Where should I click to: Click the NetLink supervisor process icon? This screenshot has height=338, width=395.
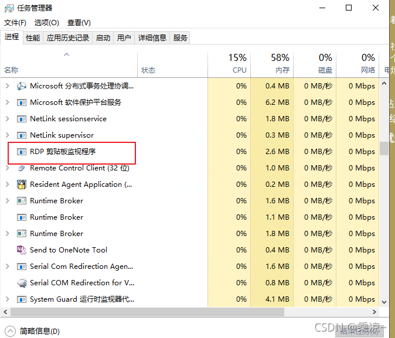point(22,135)
